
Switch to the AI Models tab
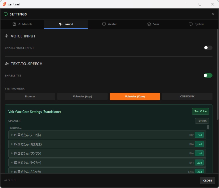click(x=22, y=24)
